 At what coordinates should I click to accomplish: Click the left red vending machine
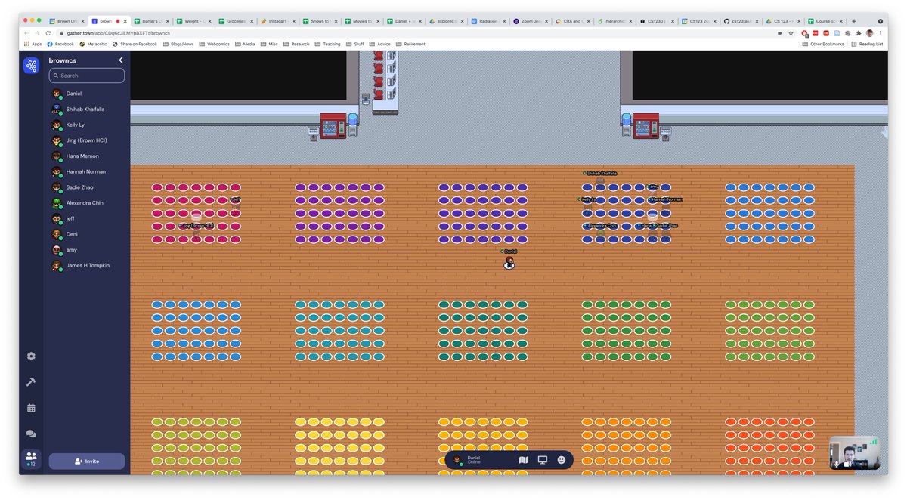tap(333, 125)
